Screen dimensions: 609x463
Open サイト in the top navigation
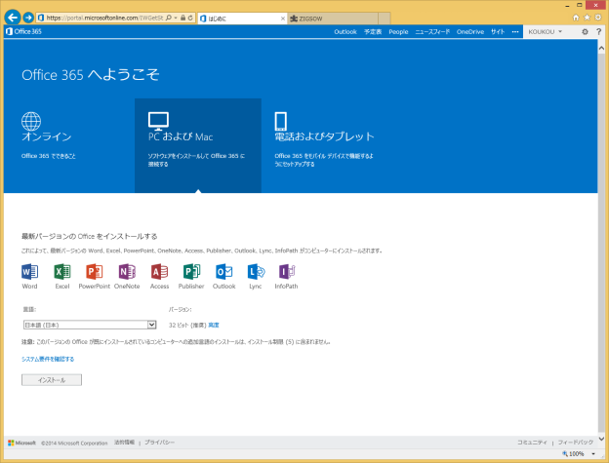tap(498, 32)
